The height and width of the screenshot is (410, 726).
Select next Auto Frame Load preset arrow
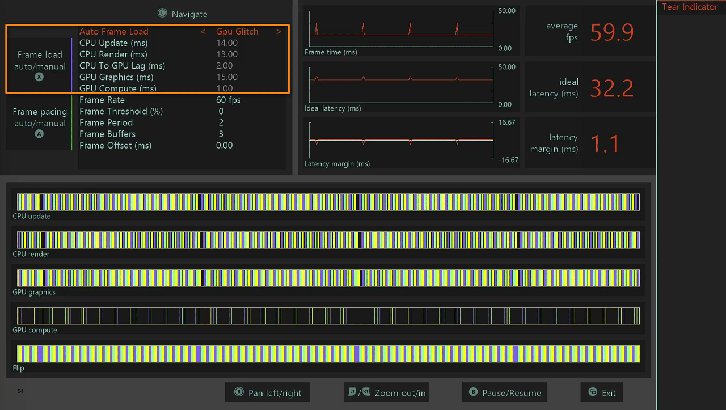[278, 32]
